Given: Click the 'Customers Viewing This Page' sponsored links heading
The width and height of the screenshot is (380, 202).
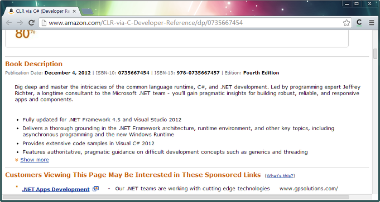Looking at the screenshot, I should click(x=133, y=175).
